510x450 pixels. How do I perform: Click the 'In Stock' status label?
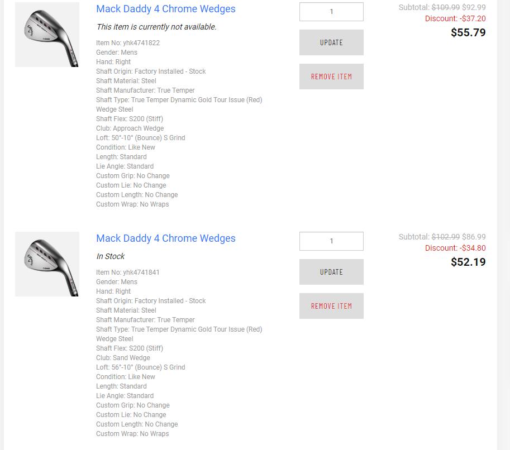pyautogui.click(x=111, y=256)
